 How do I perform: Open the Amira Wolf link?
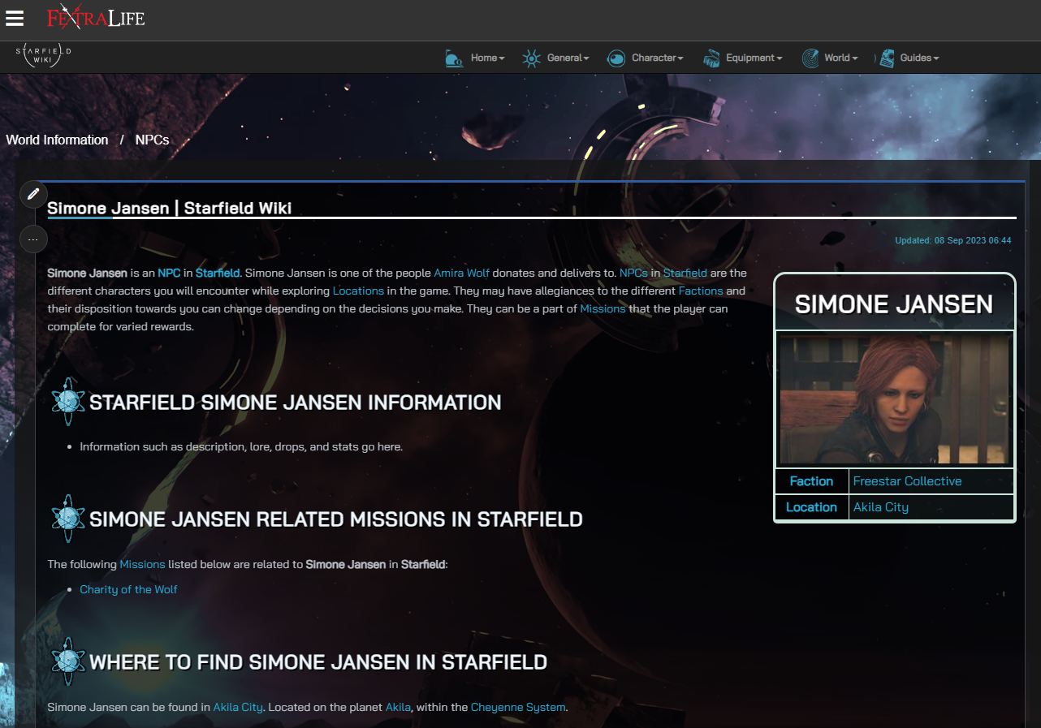coord(461,273)
